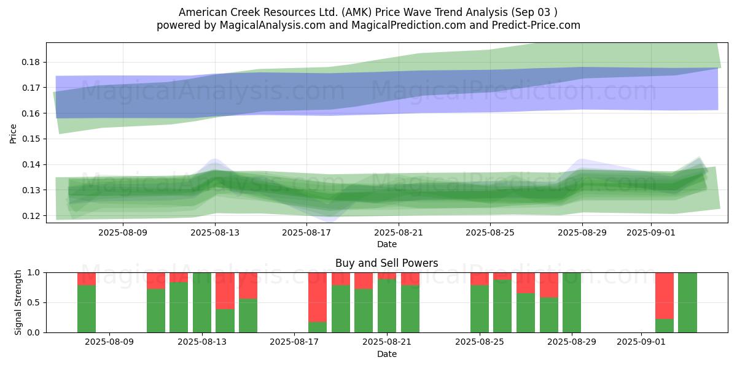Screen dimensions: 737x368
Task: Click 2025-08-29 under the price chart
Action: (x=582, y=232)
